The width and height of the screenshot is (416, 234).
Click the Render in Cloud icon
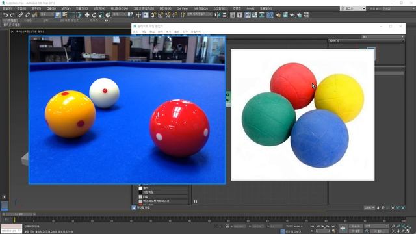(x=299, y=15)
